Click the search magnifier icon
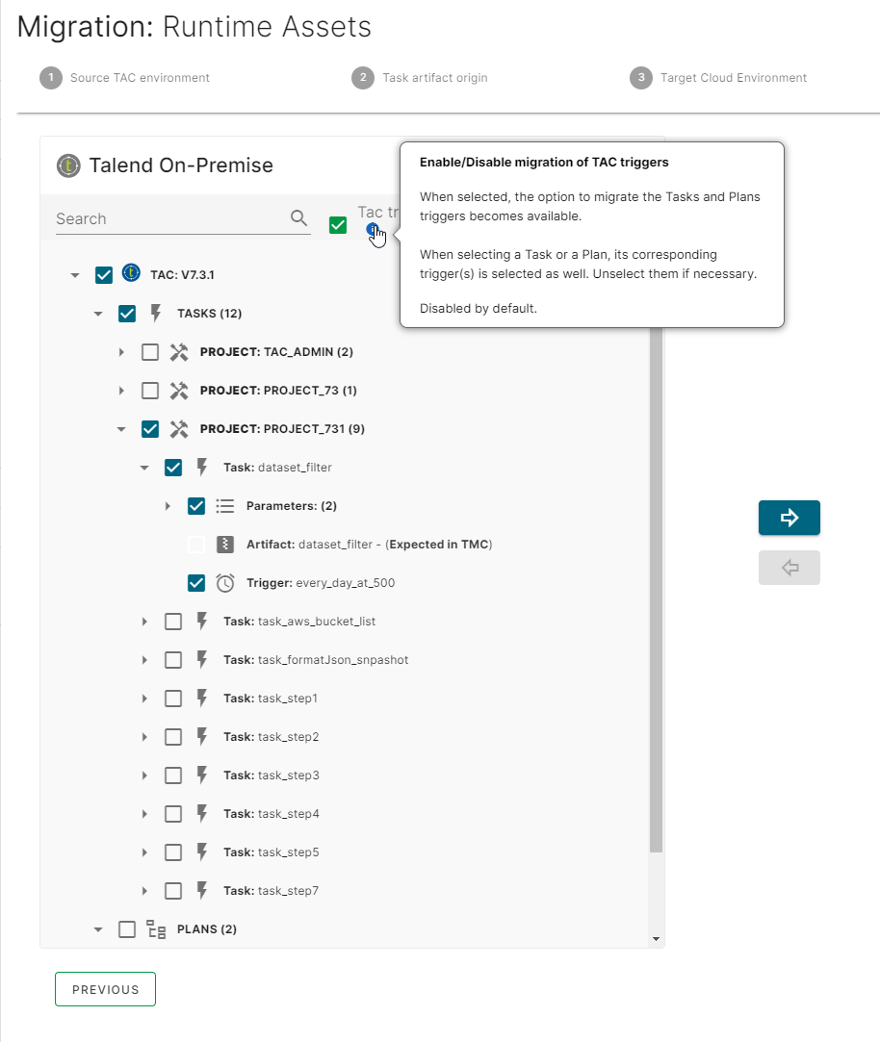This screenshot has height=1042, width=880. [299, 218]
